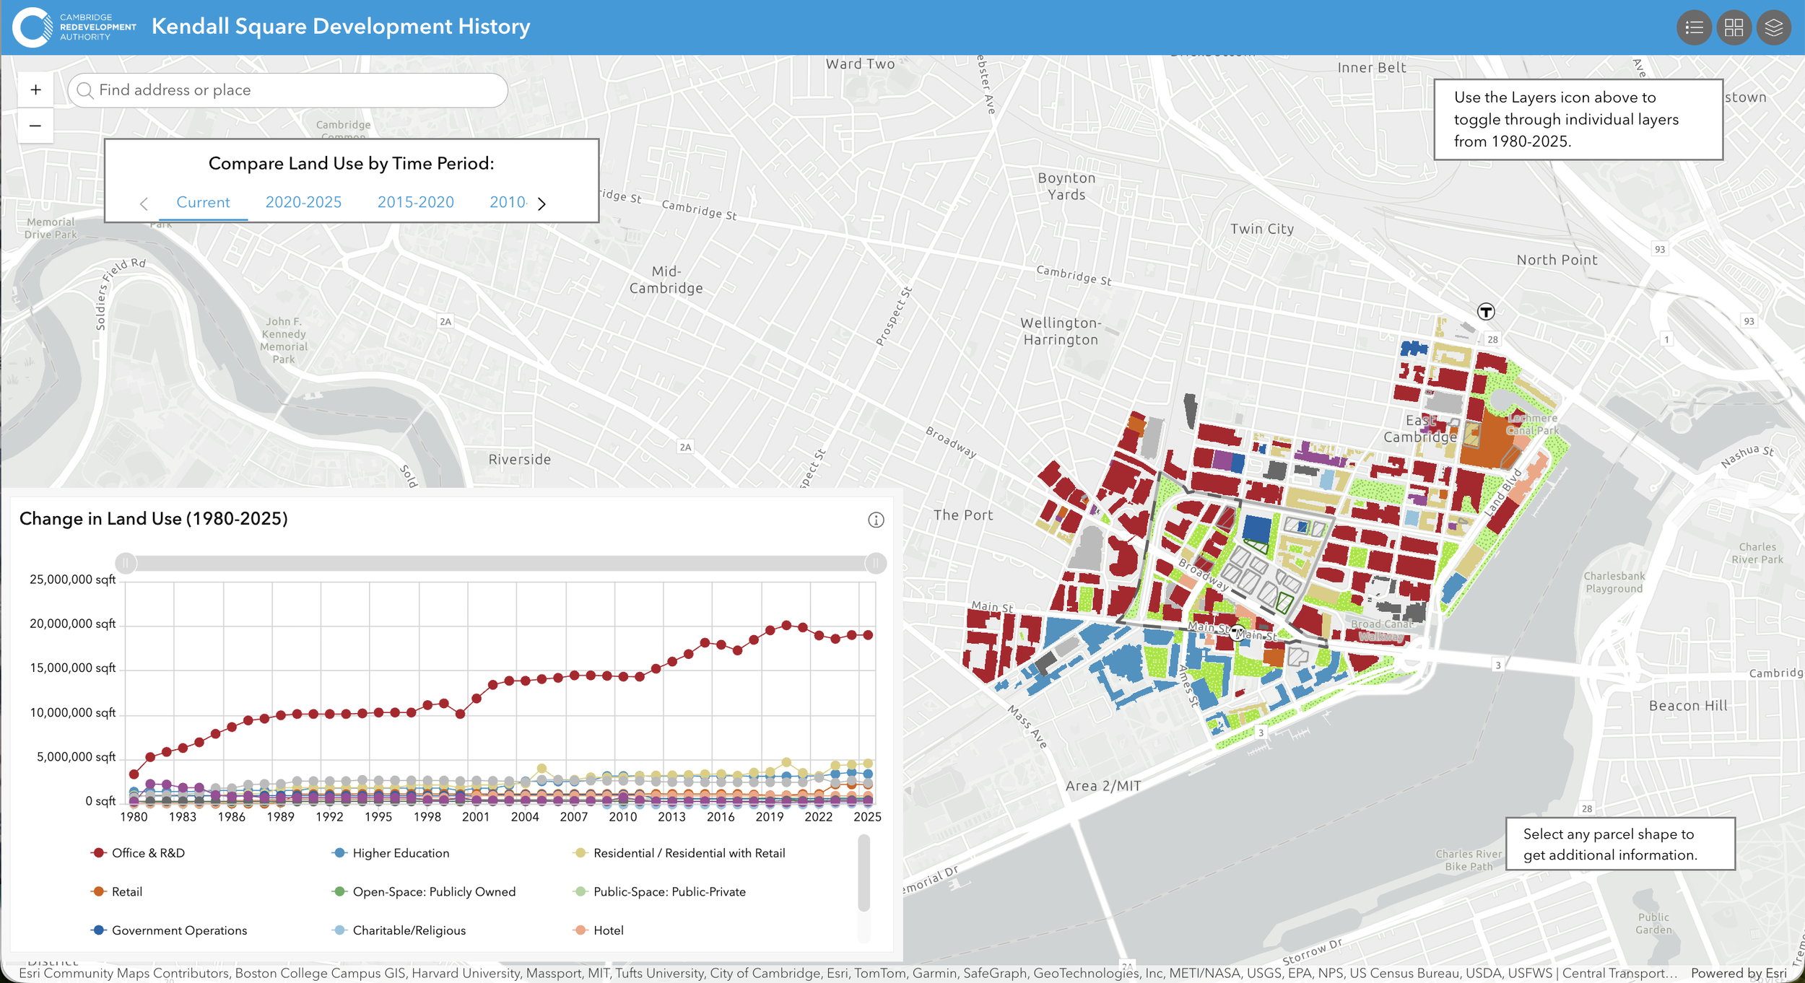The width and height of the screenshot is (1805, 983).
Task: Show previous time period tabs with left chevron
Action: pyautogui.click(x=144, y=204)
